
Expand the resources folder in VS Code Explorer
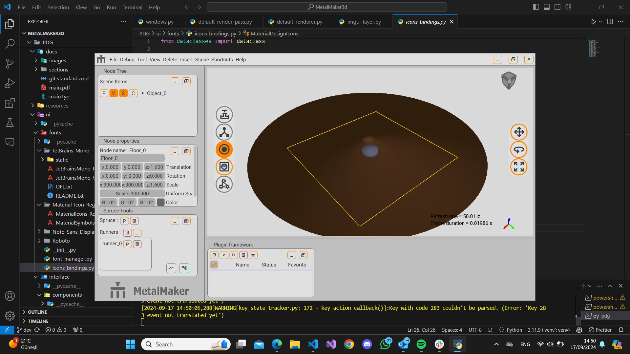[32, 106]
